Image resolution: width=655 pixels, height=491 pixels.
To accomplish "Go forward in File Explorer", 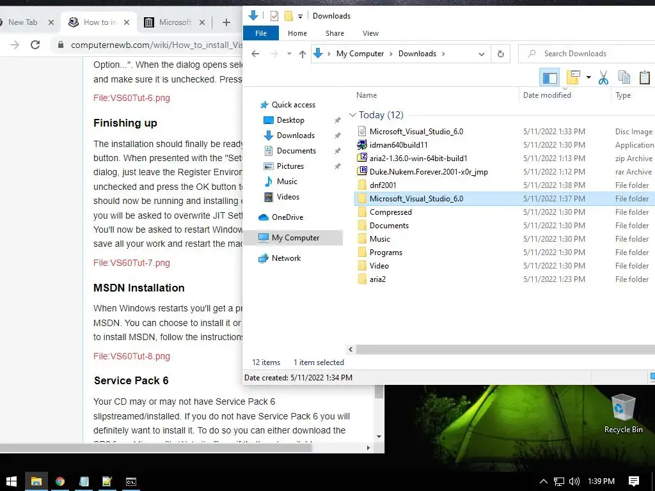I will click(x=274, y=54).
